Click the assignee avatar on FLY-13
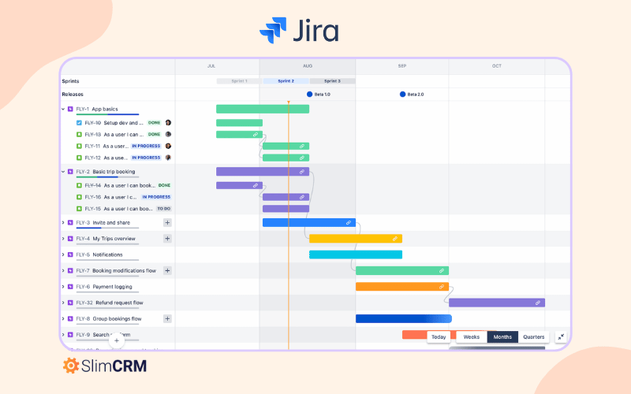 coord(168,134)
